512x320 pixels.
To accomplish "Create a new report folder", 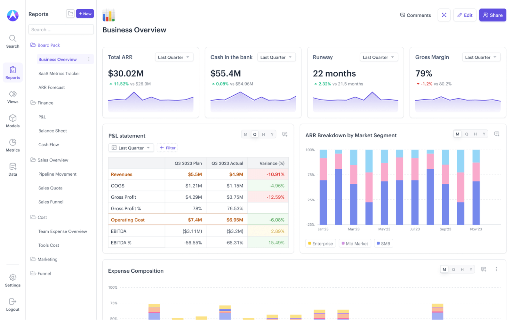I will point(70,13).
